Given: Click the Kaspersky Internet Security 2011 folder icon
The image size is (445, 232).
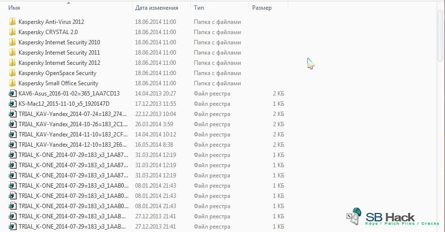Looking at the screenshot, I should [12, 53].
